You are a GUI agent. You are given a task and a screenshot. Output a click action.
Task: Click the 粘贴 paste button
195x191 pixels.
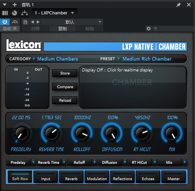point(90,29)
